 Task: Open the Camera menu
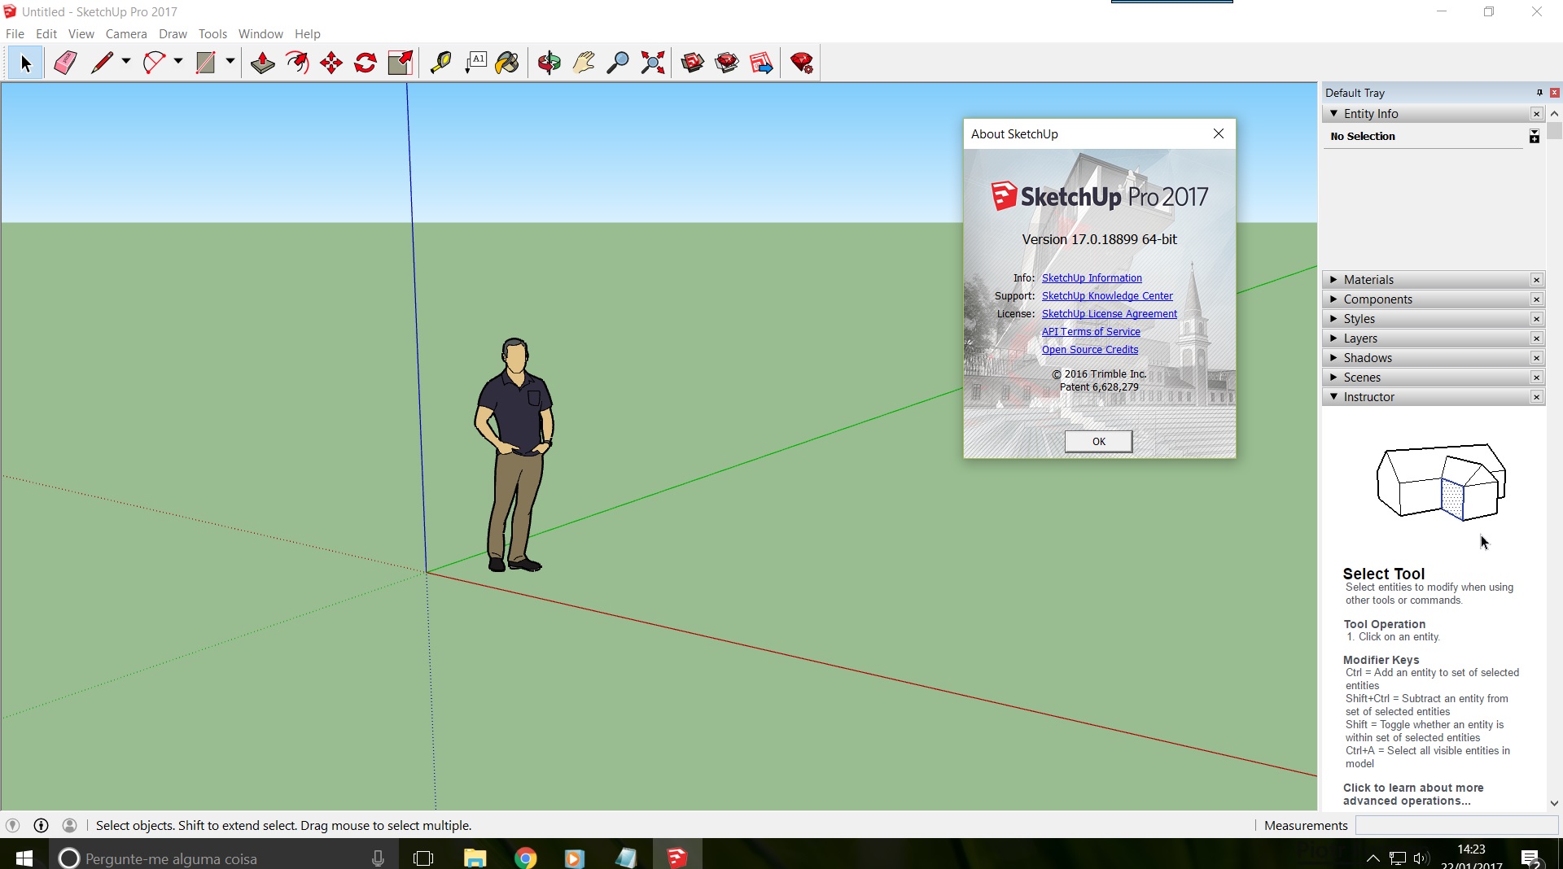[126, 33]
